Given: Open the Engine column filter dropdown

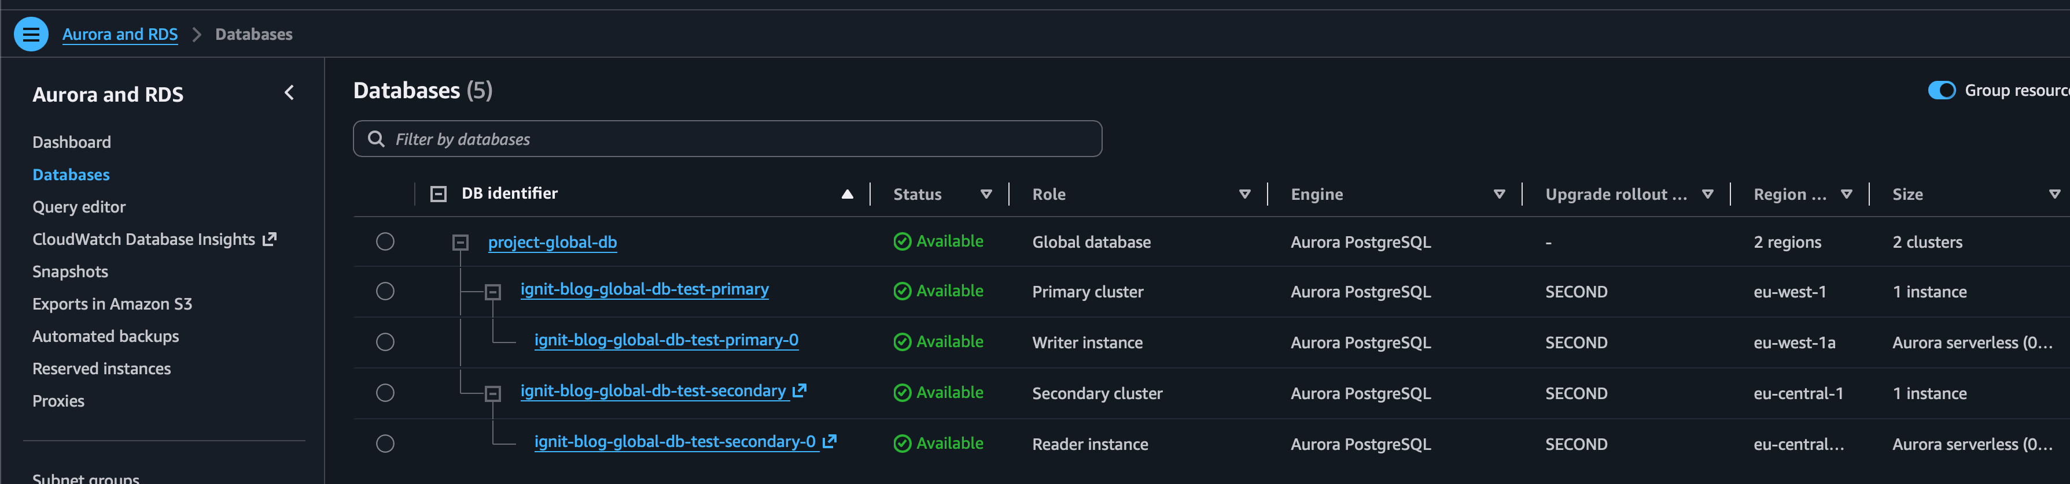Looking at the screenshot, I should (x=1498, y=194).
